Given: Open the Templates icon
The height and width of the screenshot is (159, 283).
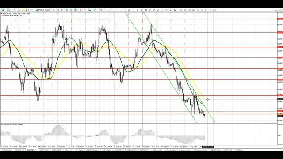Looking at the screenshot, I should click(x=100, y=10).
